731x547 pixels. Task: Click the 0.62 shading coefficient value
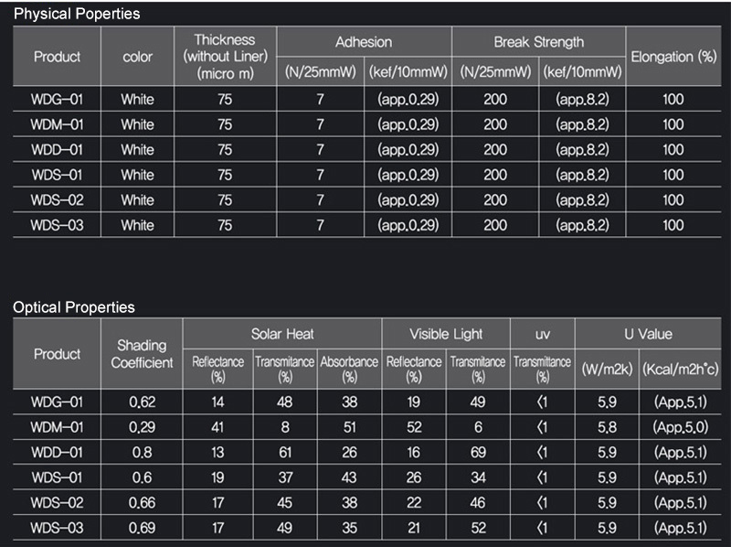[142, 402]
